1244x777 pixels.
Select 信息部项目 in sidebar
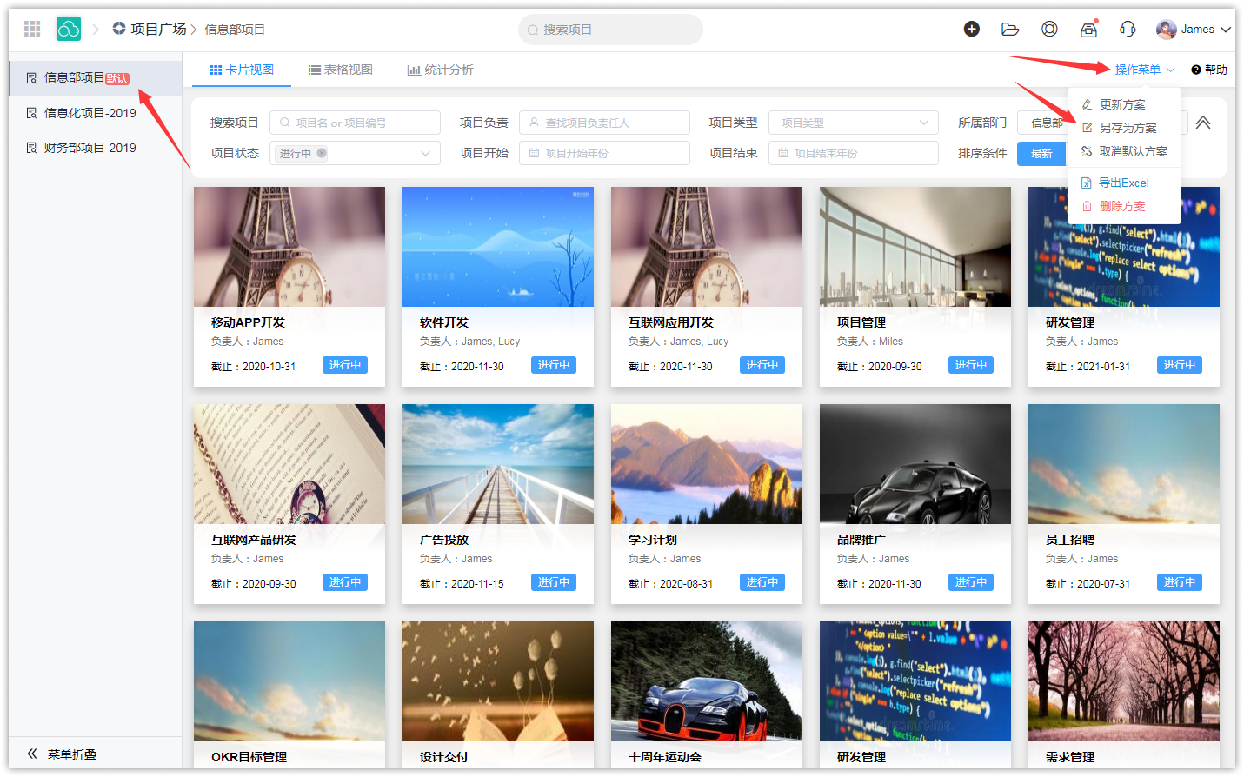tap(96, 78)
